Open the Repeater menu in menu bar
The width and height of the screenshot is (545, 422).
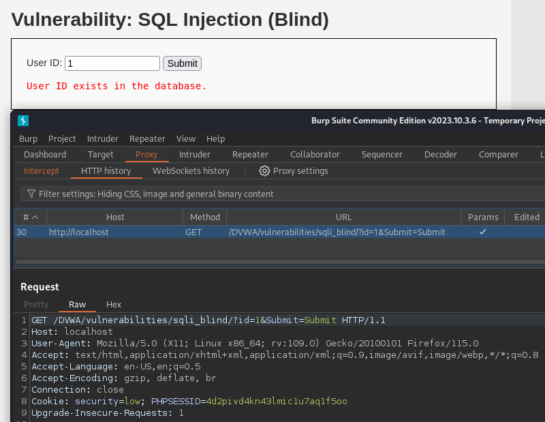click(x=147, y=139)
